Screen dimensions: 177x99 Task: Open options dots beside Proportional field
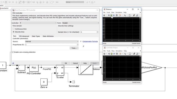[x=78, y=45]
